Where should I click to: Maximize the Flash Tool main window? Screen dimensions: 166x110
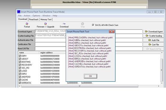tap(155, 12)
